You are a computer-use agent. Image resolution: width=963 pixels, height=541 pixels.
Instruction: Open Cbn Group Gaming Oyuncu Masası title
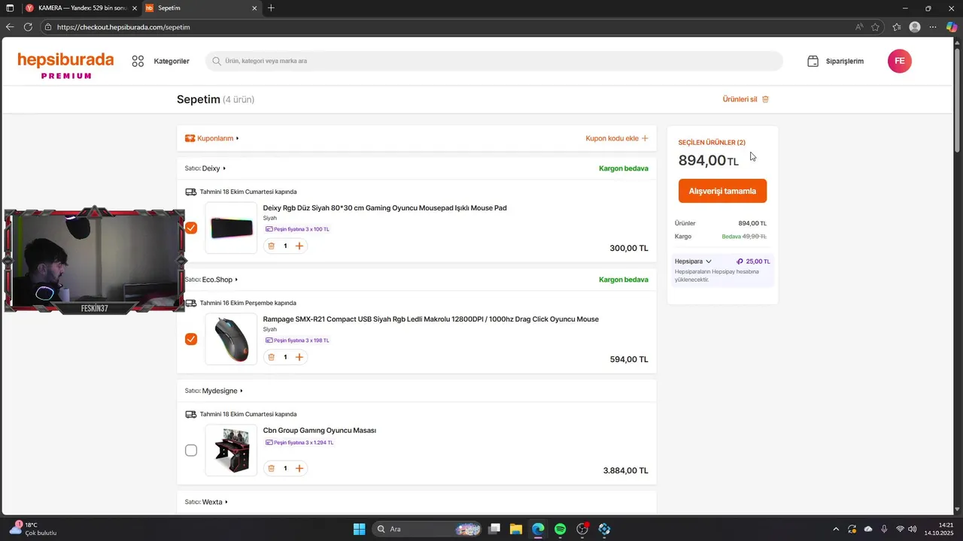coord(319,431)
